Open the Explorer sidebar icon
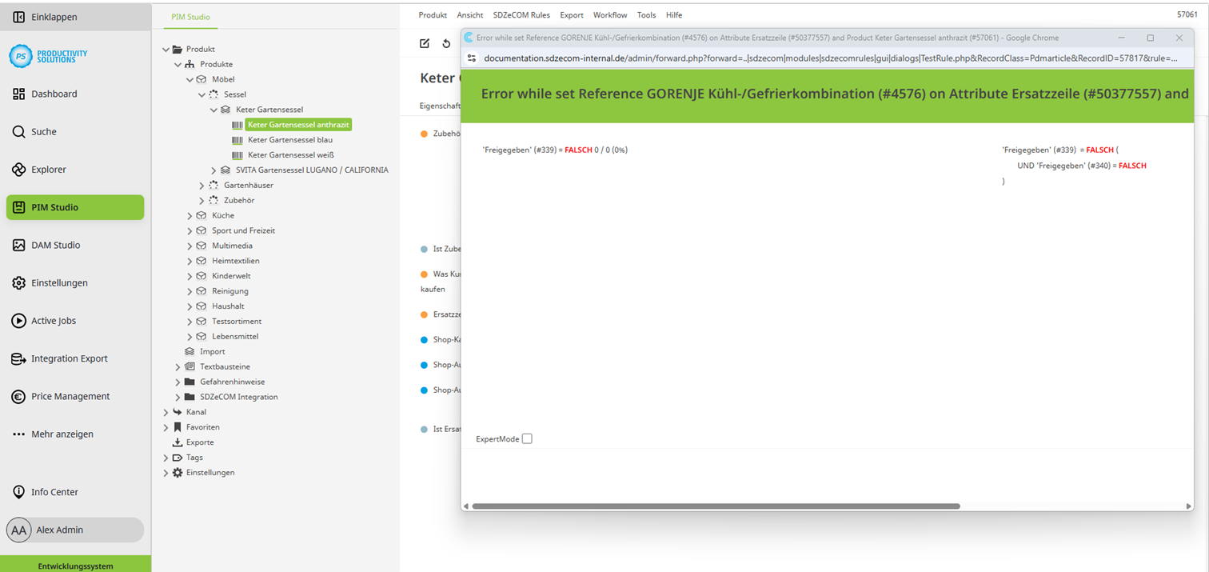Image resolution: width=1209 pixels, height=572 pixels. click(19, 170)
